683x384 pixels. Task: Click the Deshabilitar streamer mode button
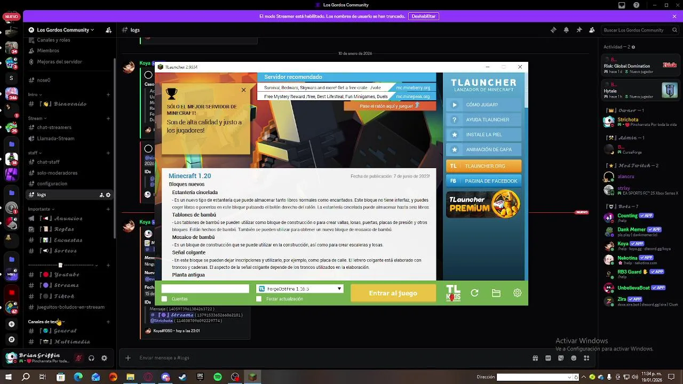[424, 17]
